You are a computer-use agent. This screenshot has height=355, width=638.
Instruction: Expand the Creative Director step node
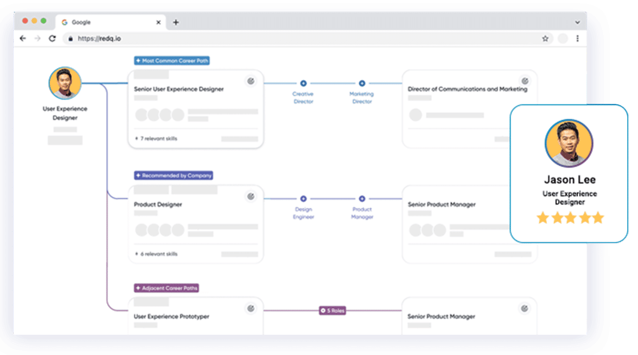(303, 83)
